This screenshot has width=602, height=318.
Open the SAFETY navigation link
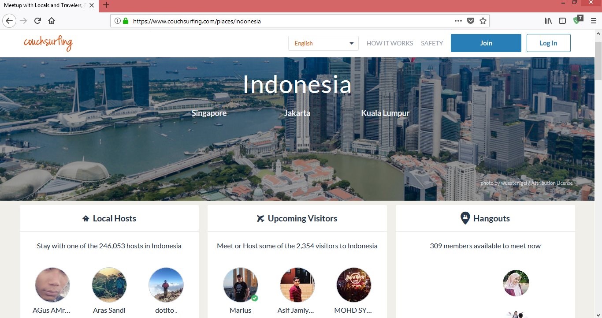[432, 43]
